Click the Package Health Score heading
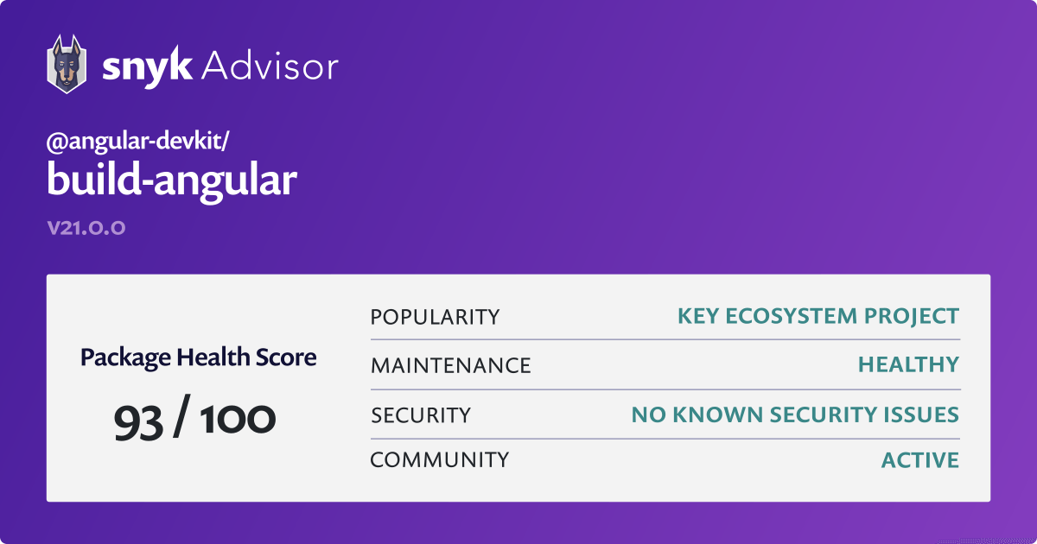The width and height of the screenshot is (1037, 544). [x=199, y=357]
